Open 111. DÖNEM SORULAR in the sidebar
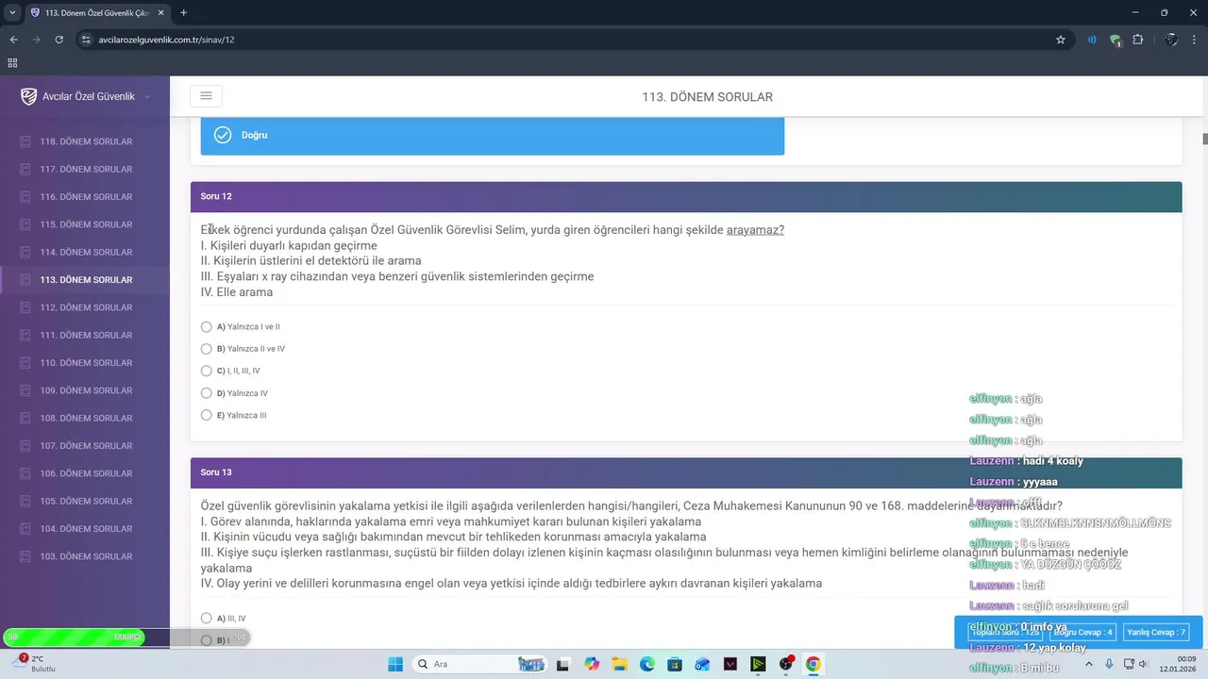Image resolution: width=1208 pixels, height=679 pixels. click(85, 335)
